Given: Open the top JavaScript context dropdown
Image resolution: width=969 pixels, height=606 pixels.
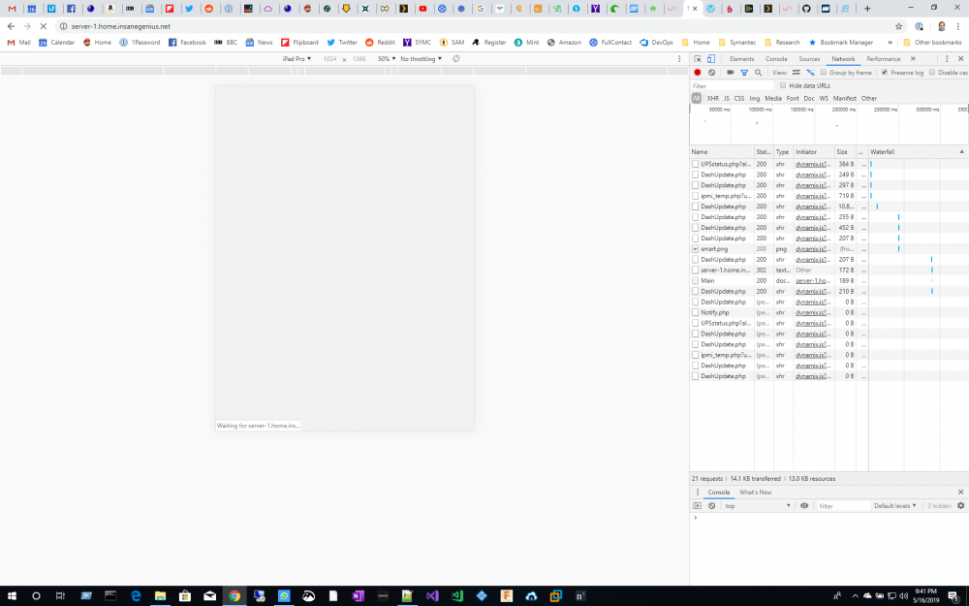Looking at the screenshot, I should (758, 506).
